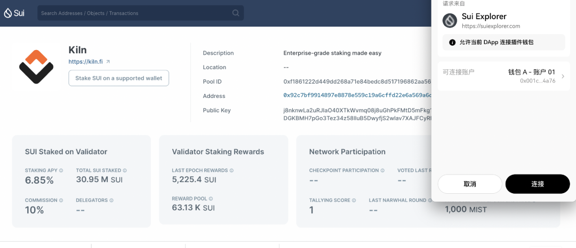Viewport: 576px width, 248px height.
Task: Click the 连接 connect button
Action: [x=538, y=184]
